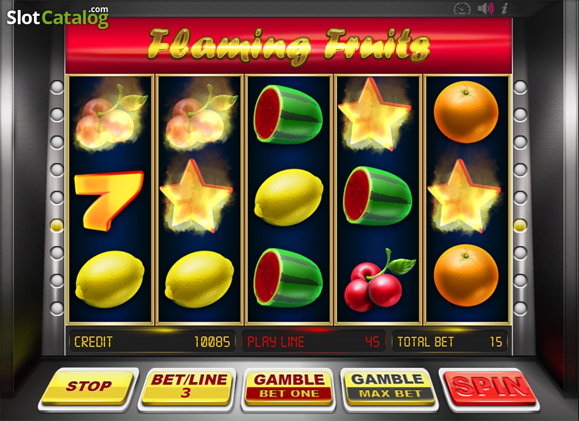
Task: Click the PLAY LINE 45 display
Action: 314,342
